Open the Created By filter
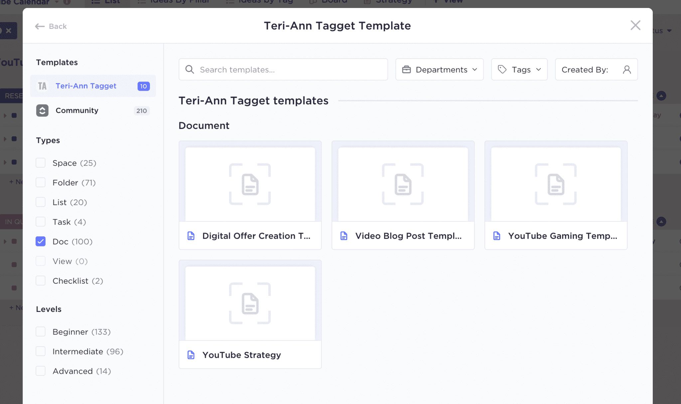 596,69
